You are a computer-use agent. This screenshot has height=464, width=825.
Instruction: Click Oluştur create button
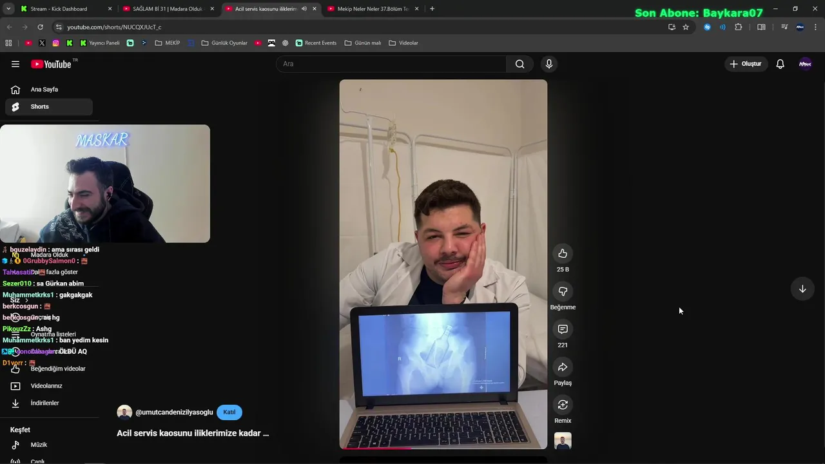(746, 64)
